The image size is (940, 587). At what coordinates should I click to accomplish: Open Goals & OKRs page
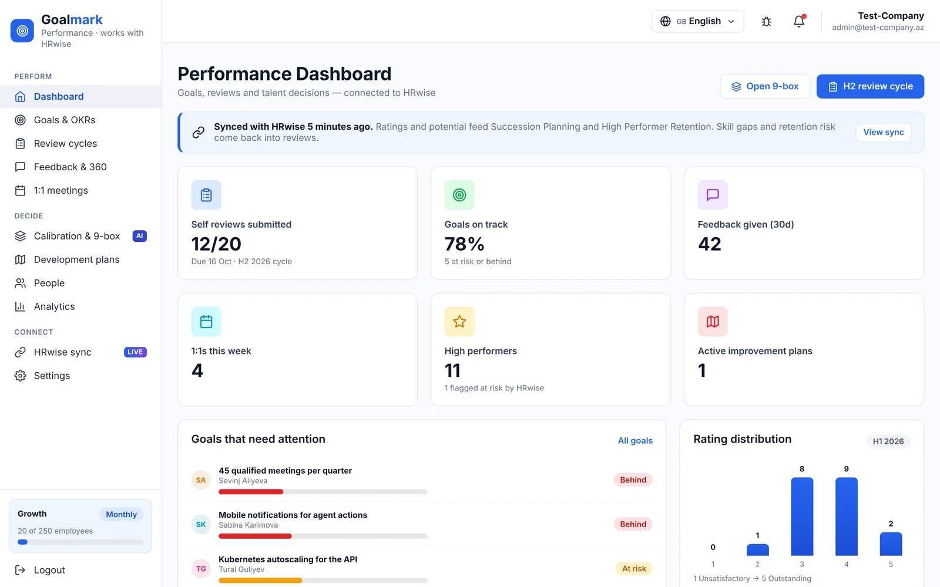(80, 120)
